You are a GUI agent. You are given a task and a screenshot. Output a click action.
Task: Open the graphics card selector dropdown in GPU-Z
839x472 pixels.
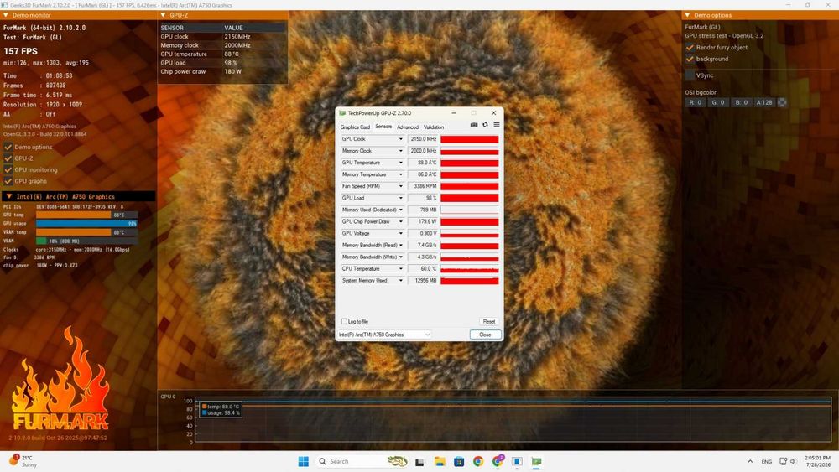384,335
